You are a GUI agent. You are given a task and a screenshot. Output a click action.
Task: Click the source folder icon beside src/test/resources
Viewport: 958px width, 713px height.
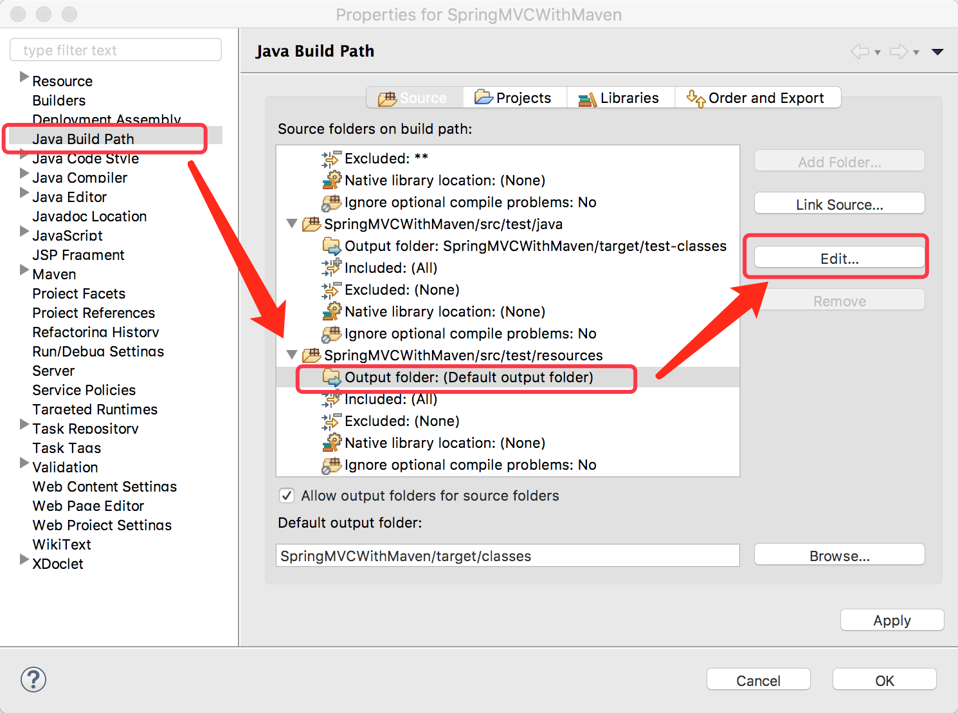coord(312,355)
